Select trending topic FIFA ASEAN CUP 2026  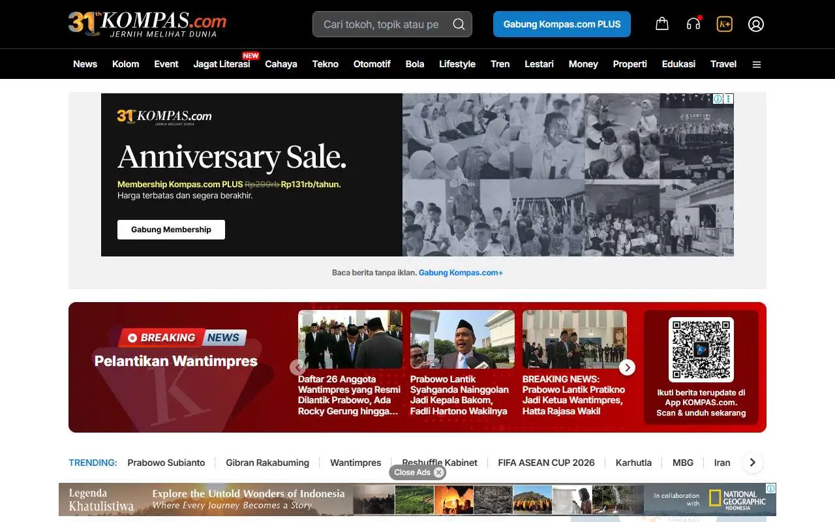pyautogui.click(x=546, y=463)
